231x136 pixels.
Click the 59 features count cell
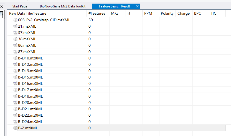click(x=98, y=20)
